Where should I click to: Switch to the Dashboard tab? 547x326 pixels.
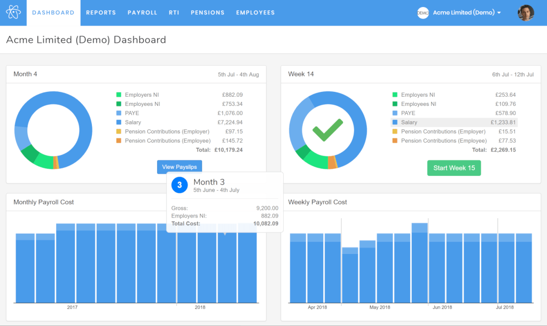(53, 13)
